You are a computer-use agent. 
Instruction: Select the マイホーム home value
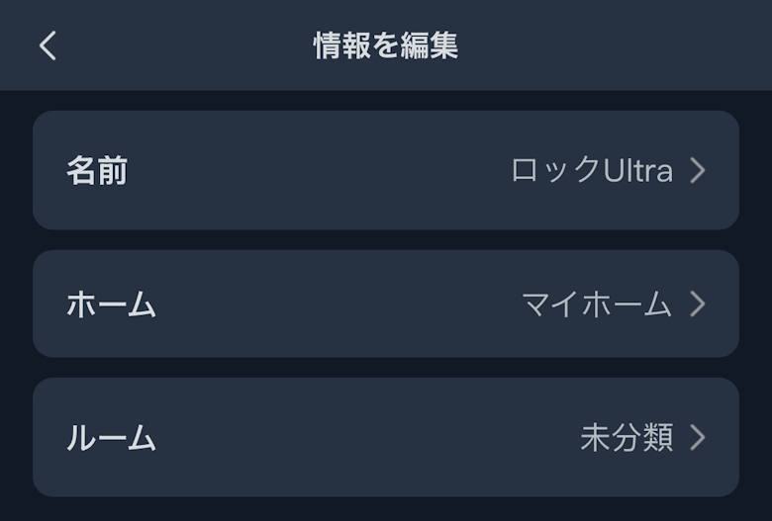[x=596, y=304]
